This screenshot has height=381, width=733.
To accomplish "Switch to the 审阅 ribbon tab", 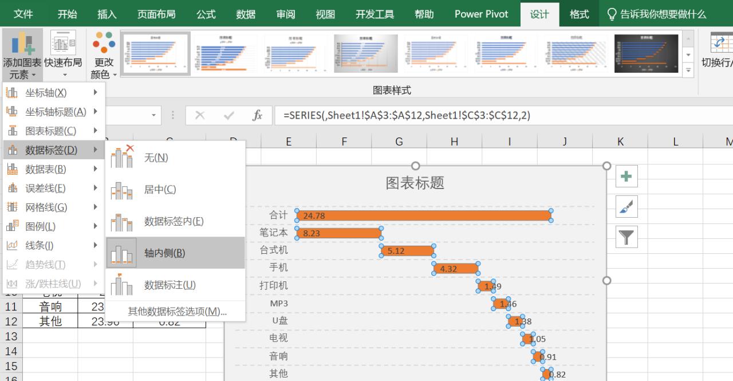I will click(286, 14).
